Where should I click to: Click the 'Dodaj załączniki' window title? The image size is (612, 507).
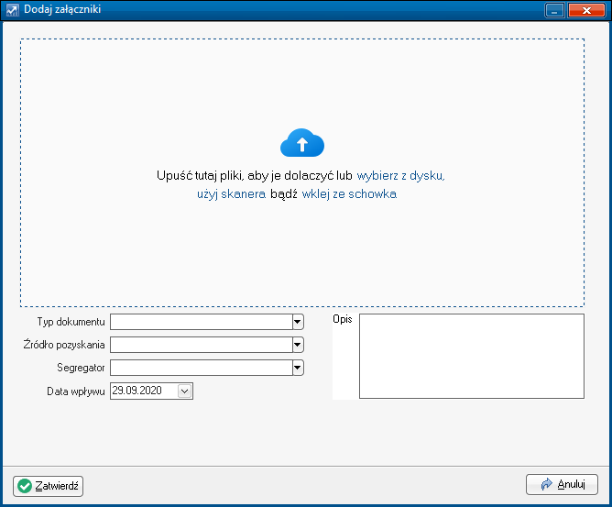click(x=62, y=9)
